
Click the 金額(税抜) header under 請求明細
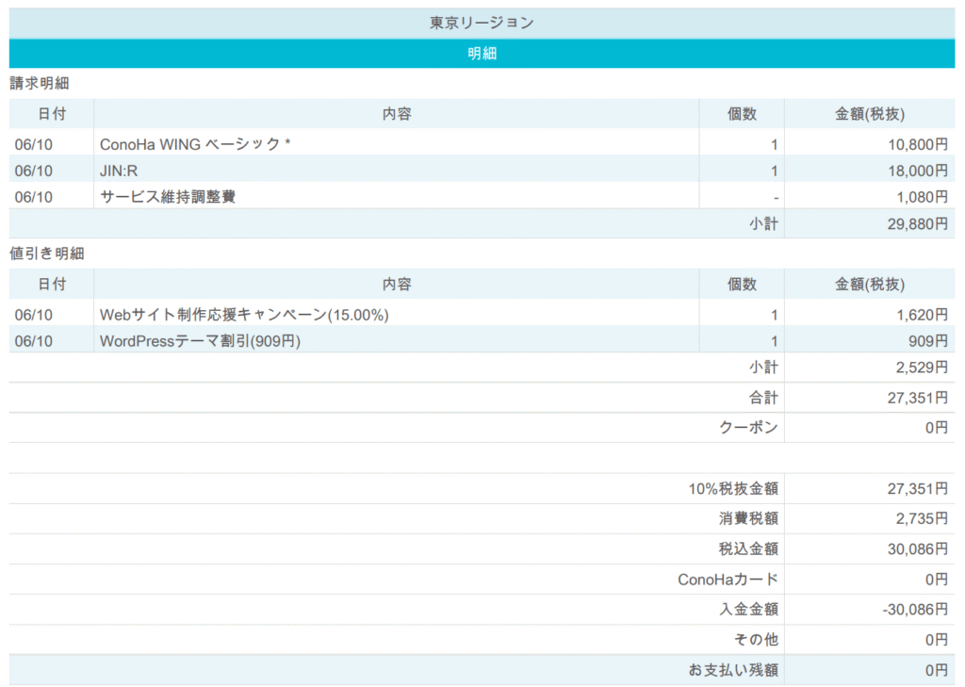(x=870, y=114)
